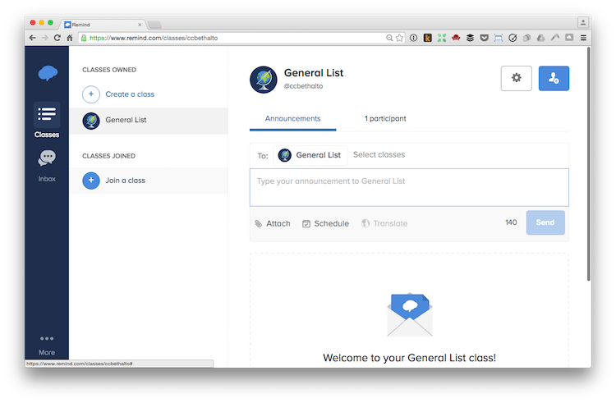The height and width of the screenshot is (403, 616).
Task: Click Join a class text
Action: pos(126,181)
